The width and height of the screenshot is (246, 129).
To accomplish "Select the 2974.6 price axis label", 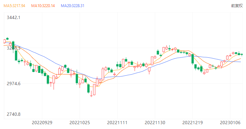I will pyautogui.click(x=14, y=84).
